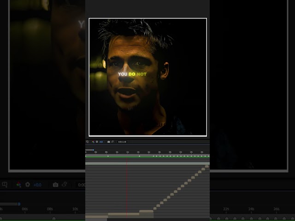Click the 0:00:11:40 timecode field
The height and width of the screenshot is (221, 295).
122,142
